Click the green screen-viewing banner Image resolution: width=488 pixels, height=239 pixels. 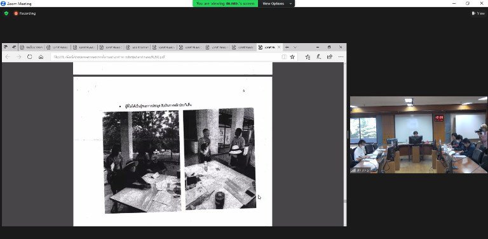(x=226, y=3)
